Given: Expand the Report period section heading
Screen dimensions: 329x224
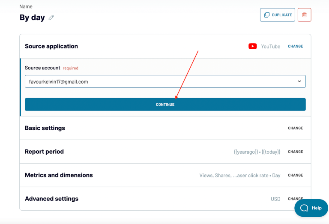Looking at the screenshot, I should point(44,152).
